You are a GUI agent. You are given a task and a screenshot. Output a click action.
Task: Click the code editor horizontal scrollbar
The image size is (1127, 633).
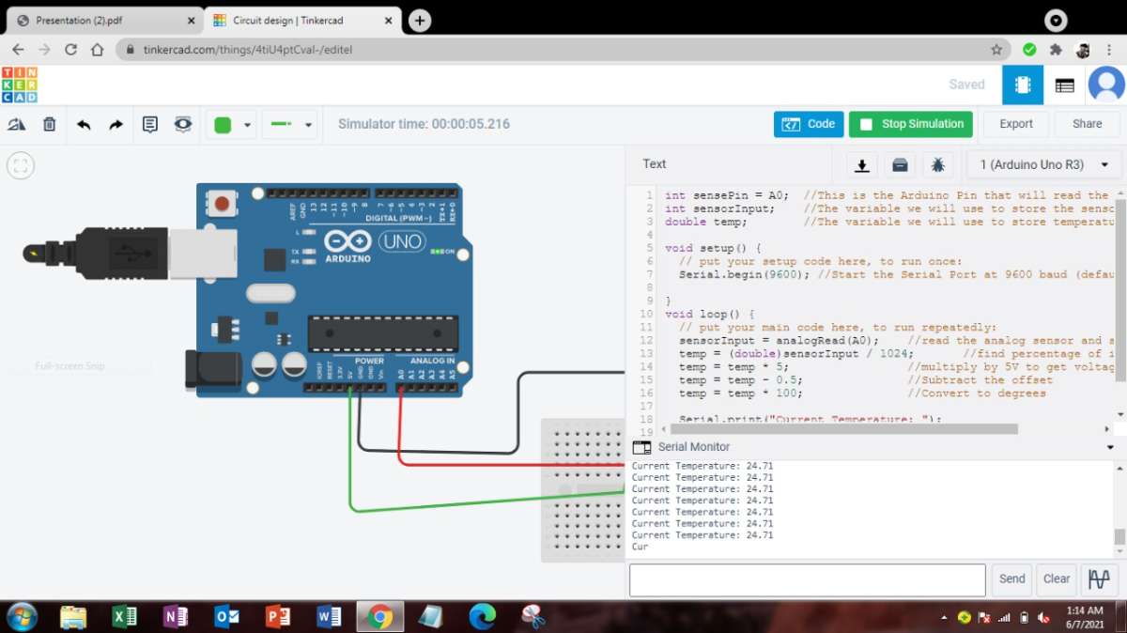click(845, 429)
